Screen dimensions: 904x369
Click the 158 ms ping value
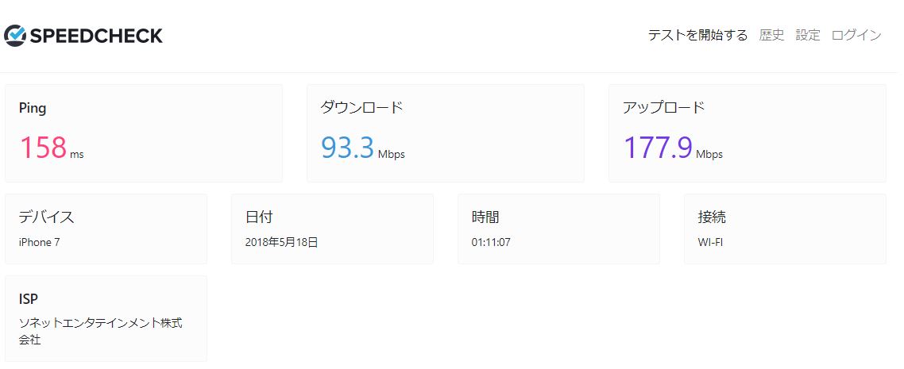[52, 148]
